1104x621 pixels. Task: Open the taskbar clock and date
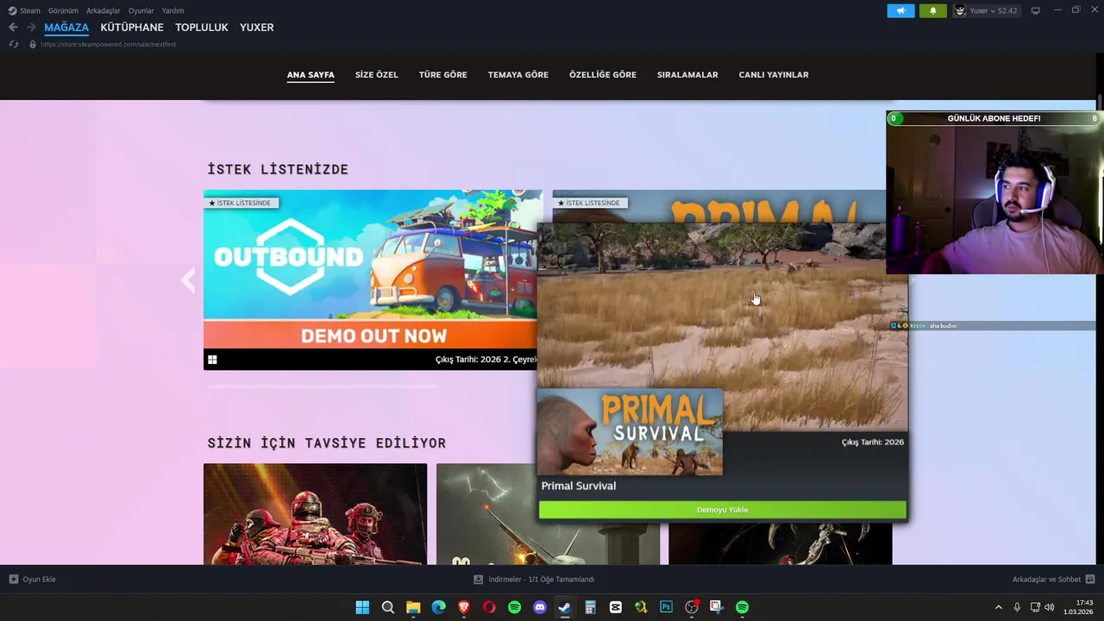[1078, 607]
